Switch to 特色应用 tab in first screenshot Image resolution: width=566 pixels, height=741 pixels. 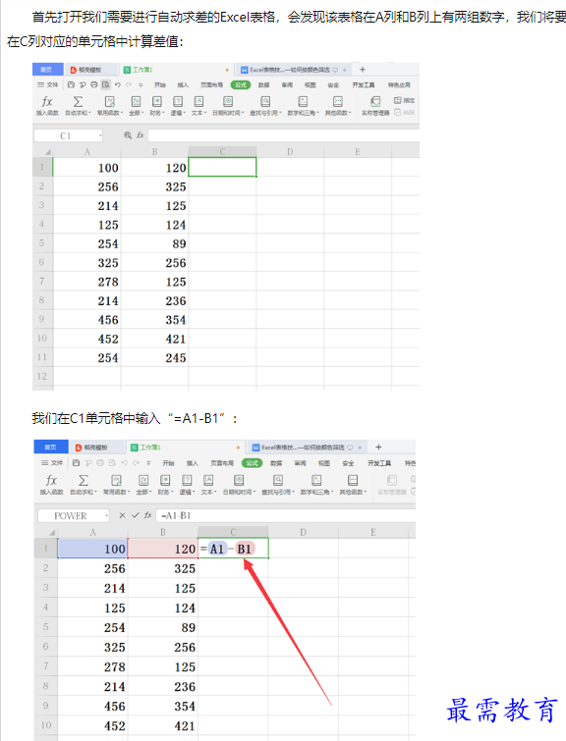point(399,85)
